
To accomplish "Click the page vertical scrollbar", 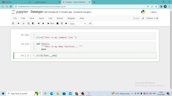I will click(x=171, y=50).
